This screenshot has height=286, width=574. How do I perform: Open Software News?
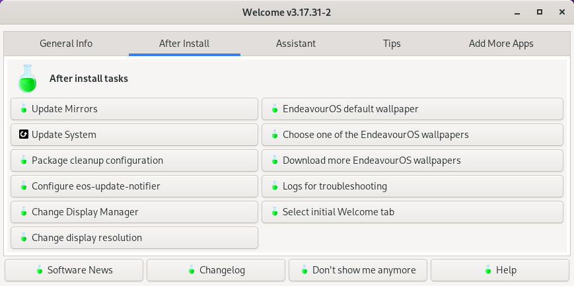[74, 270]
